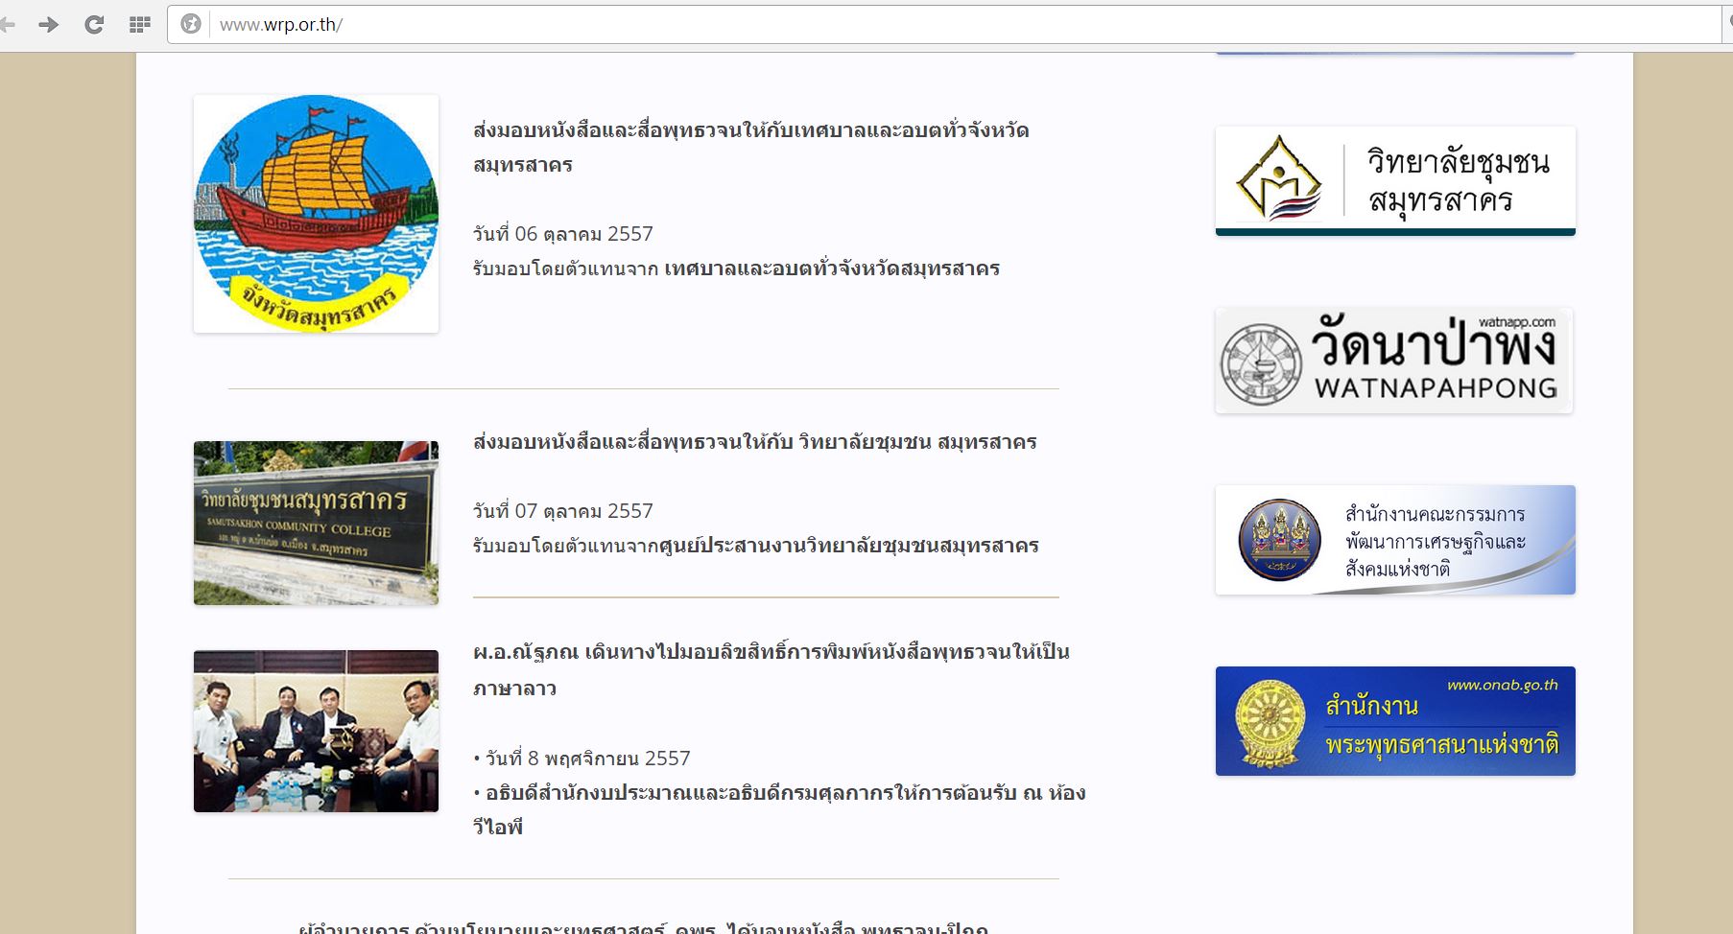Click the browser forward arrow
1733x934 pixels.
48,24
